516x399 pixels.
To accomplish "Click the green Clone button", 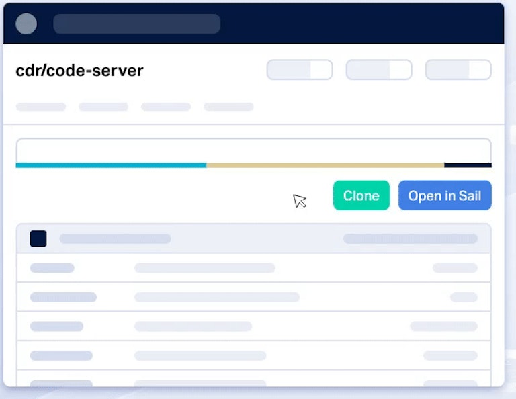I will coord(361,195).
